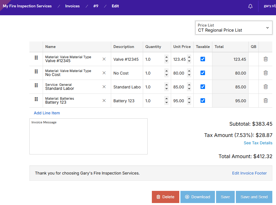Delete the Valve #12345 line item

(266, 59)
